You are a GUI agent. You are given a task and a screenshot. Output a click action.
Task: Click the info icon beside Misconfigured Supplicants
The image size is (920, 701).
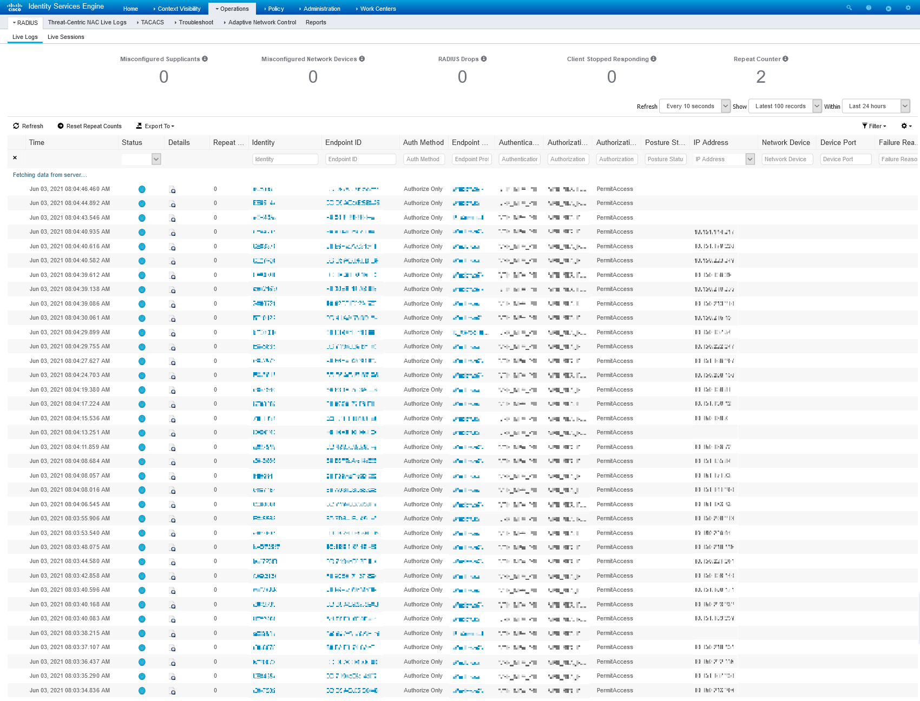pyautogui.click(x=205, y=59)
